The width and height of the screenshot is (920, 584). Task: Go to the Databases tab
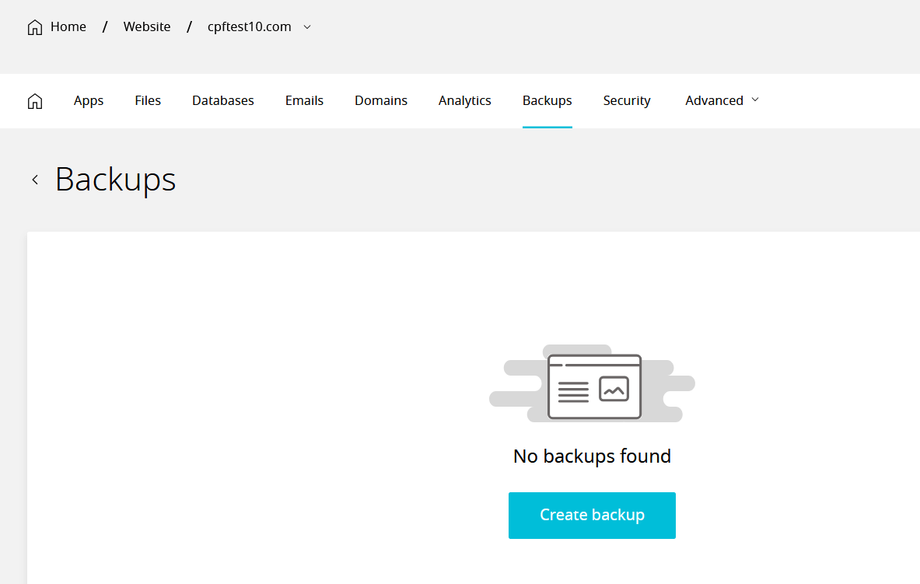pyautogui.click(x=223, y=100)
